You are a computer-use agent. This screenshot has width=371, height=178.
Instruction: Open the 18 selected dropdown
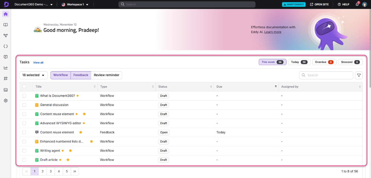click(x=34, y=75)
